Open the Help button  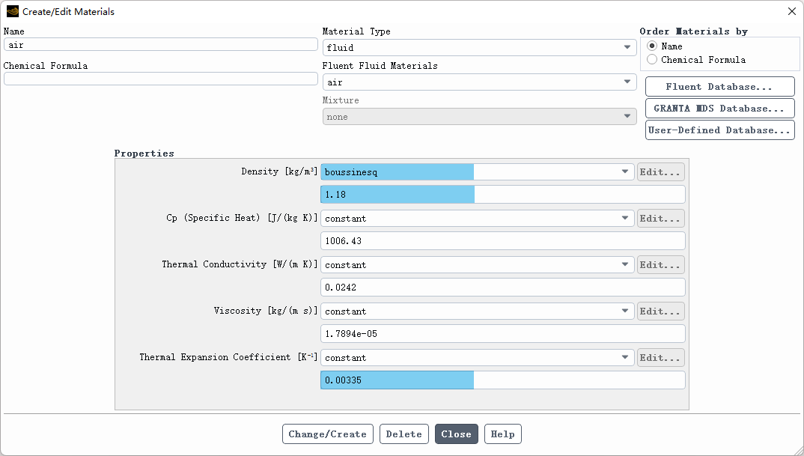click(x=502, y=434)
